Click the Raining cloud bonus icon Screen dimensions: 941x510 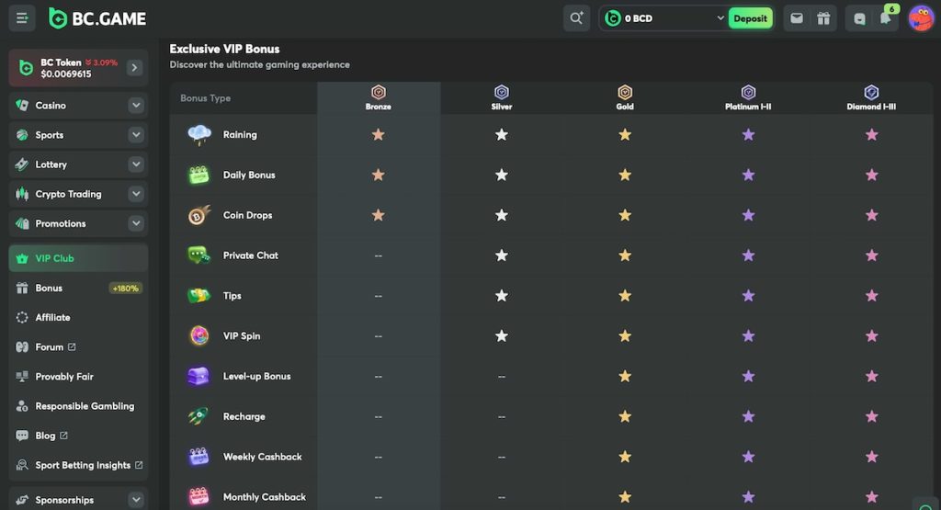(x=199, y=135)
